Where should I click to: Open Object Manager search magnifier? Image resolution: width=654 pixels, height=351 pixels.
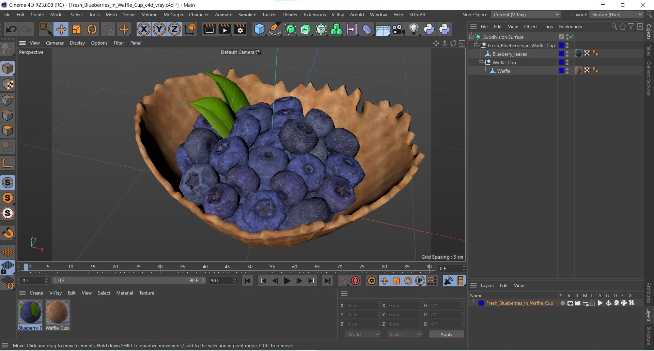614,26
